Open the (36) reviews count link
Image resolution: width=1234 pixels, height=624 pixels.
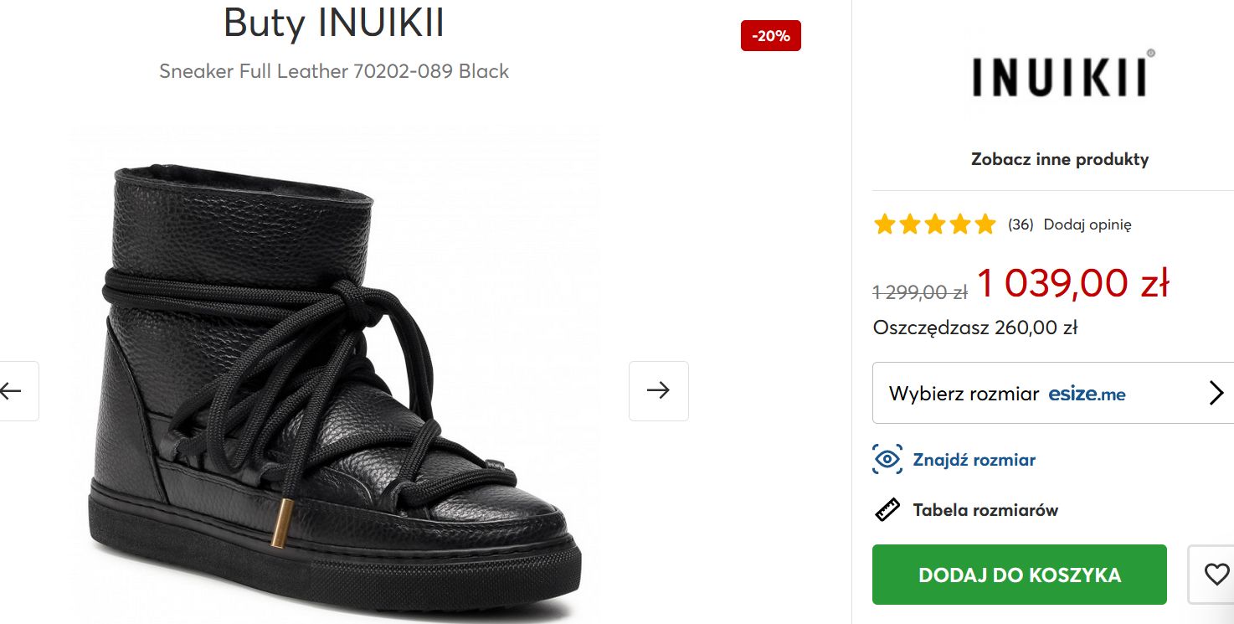coord(1020,224)
